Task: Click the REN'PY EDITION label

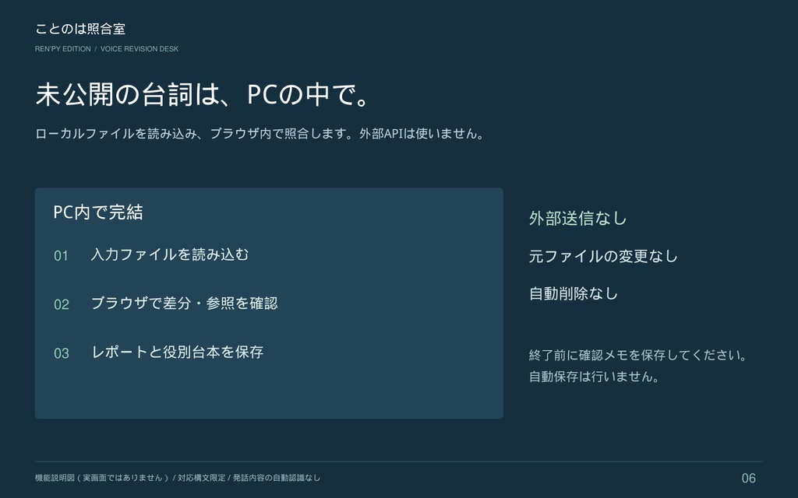Action: (62, 49)
